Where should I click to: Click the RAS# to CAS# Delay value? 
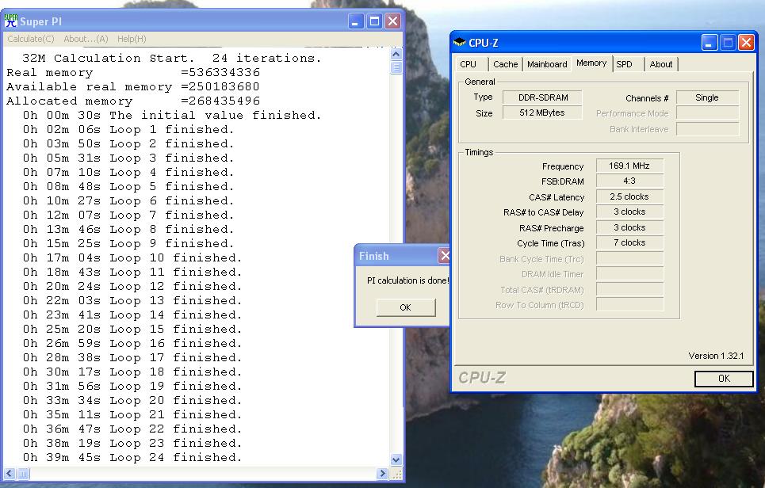point(629,212)
